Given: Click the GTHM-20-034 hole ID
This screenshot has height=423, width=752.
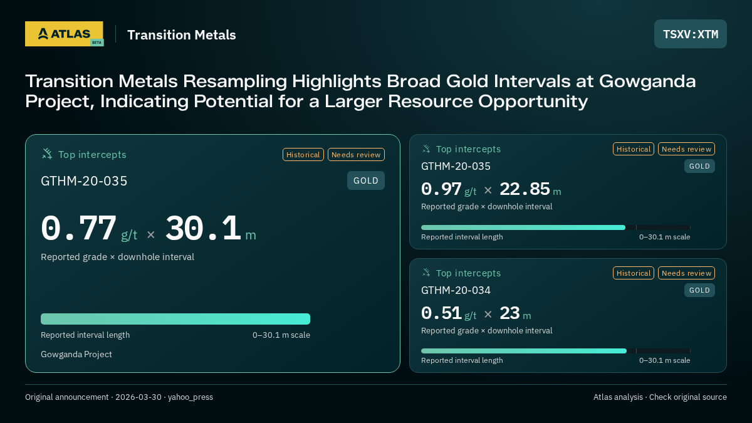Looking at the screenshot, I should tap(456, 290).
